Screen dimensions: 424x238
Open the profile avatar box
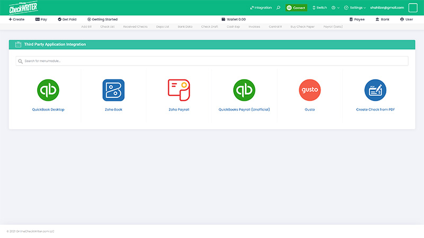[x=413, y=8]
